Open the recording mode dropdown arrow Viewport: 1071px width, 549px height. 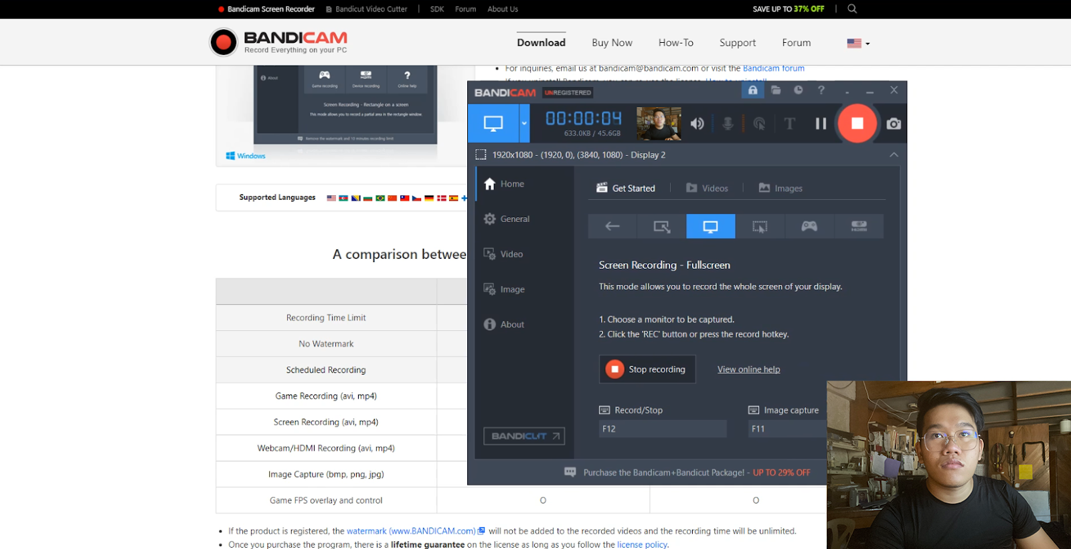(x=524, y=123)
